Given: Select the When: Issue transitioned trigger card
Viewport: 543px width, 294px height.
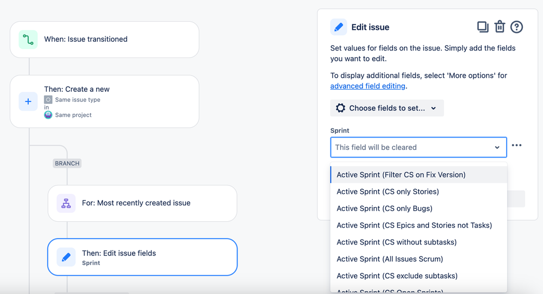Looking at the screenshot, I should [104, 40].
